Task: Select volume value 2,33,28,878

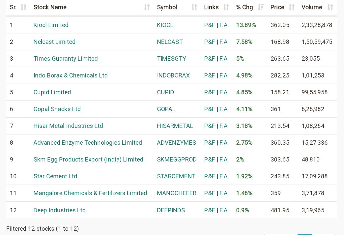Action: click(x=317, y=25)
